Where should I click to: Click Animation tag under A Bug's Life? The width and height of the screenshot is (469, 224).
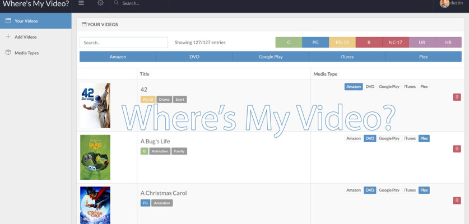point(160,151)
